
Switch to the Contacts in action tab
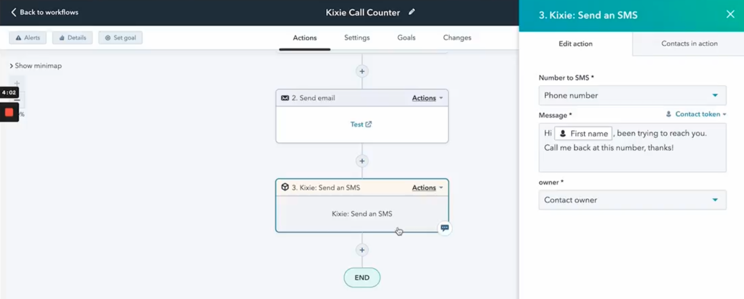click(x=689, y=43)
